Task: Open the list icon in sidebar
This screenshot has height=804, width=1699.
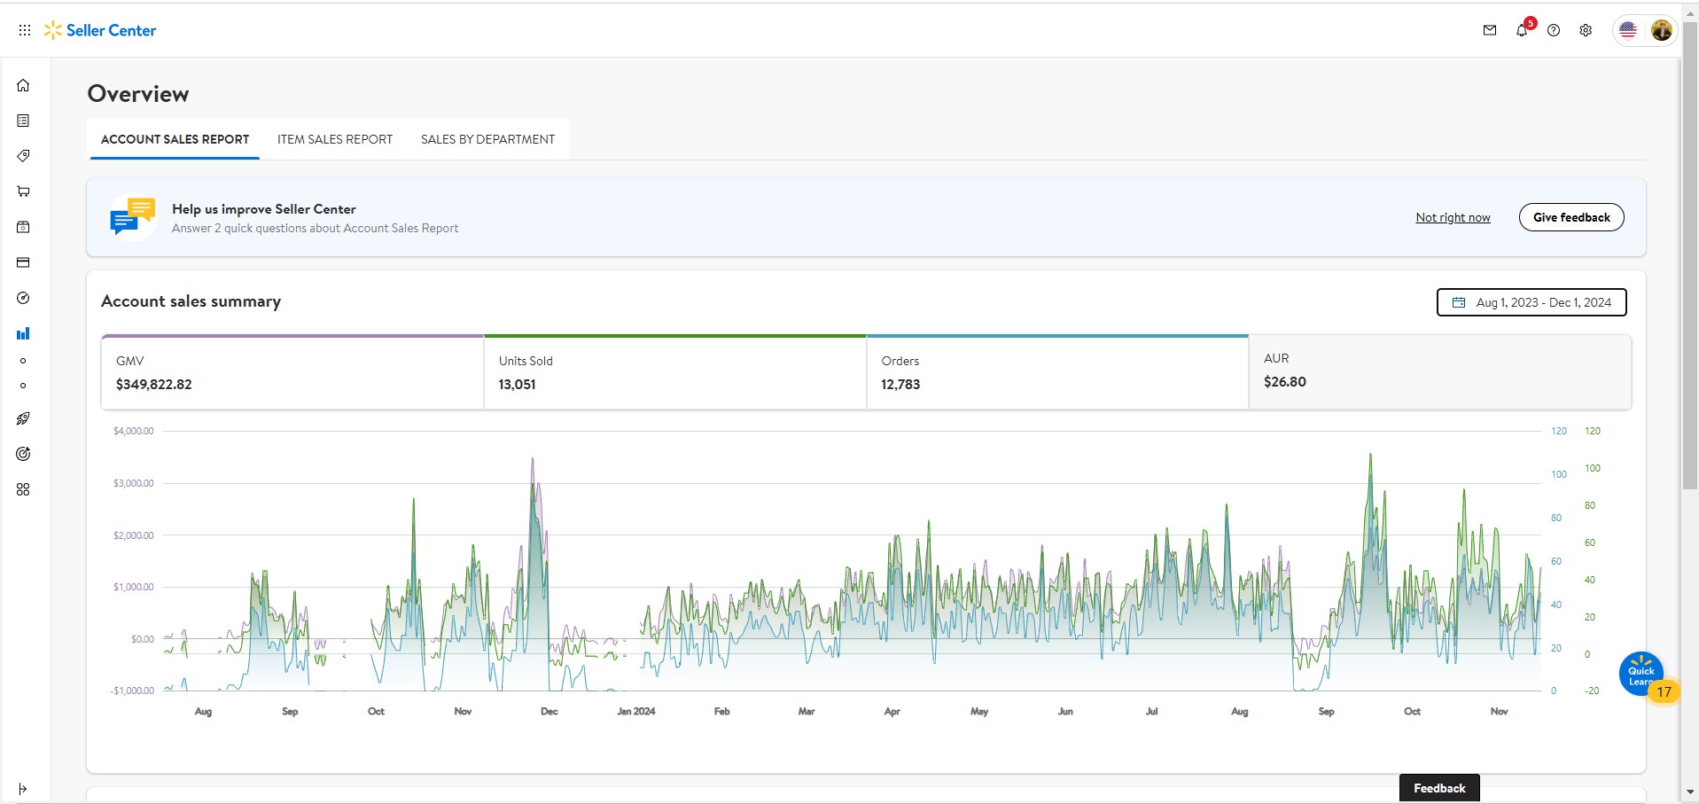Action: [23, 121]
